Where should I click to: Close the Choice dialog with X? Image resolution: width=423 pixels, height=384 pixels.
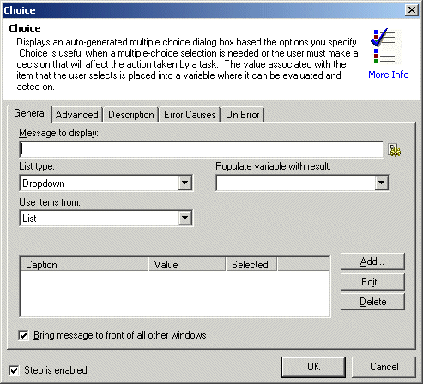point(412,10)
